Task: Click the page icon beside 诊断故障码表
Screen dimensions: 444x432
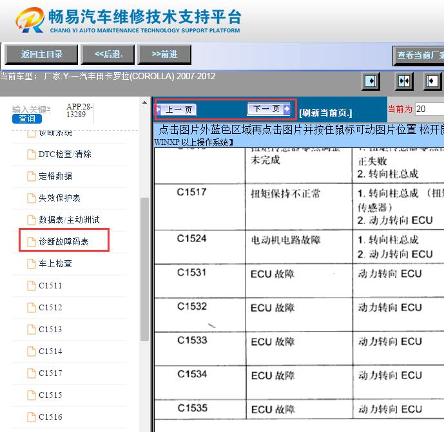Action: coord(31,242)
